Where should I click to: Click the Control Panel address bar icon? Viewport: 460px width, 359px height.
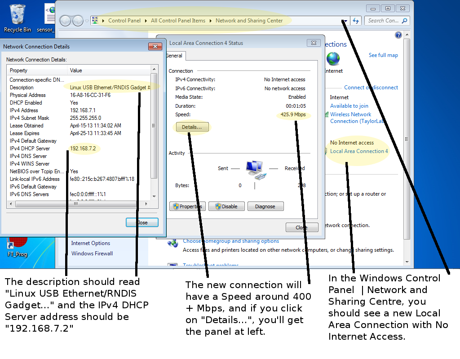(x=95, y=21)
